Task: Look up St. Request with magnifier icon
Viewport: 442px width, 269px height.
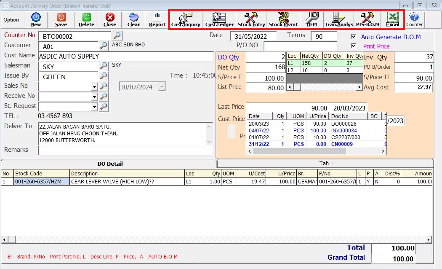Action: (104, 106)
